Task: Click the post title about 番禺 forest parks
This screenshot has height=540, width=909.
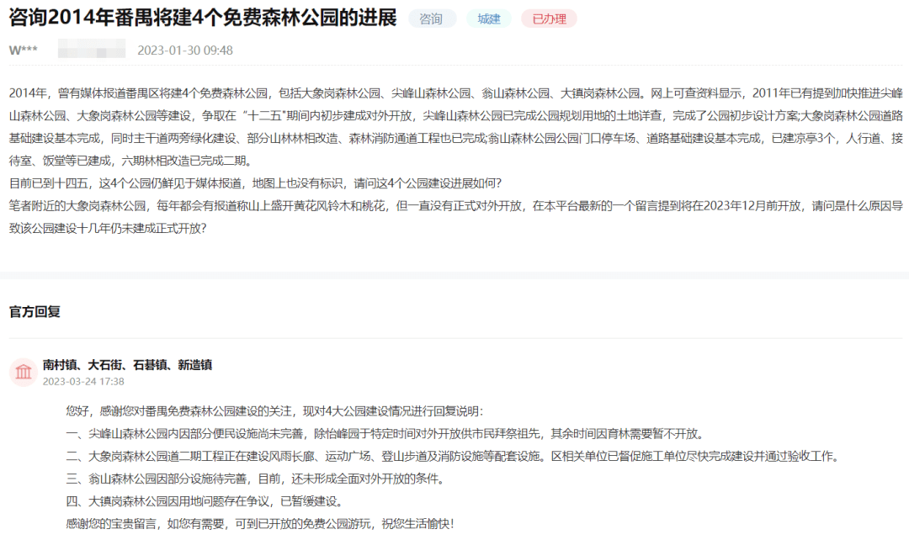Action: [202, 19]
